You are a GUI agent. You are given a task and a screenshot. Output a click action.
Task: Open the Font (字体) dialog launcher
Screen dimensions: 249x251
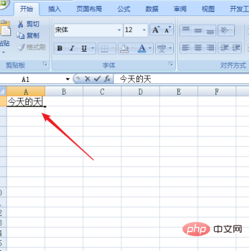point(171,64)
